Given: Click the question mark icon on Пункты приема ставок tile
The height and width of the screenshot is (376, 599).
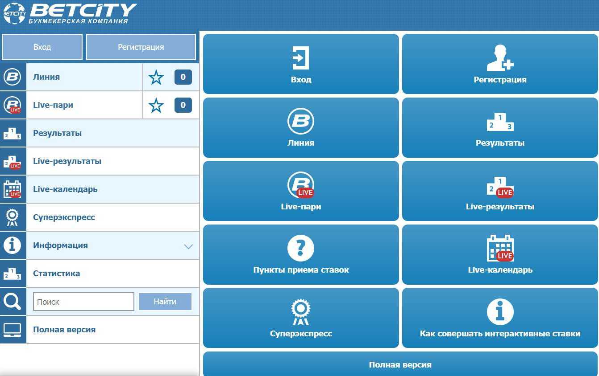Looking at the screenshot, I should (301, 248).
